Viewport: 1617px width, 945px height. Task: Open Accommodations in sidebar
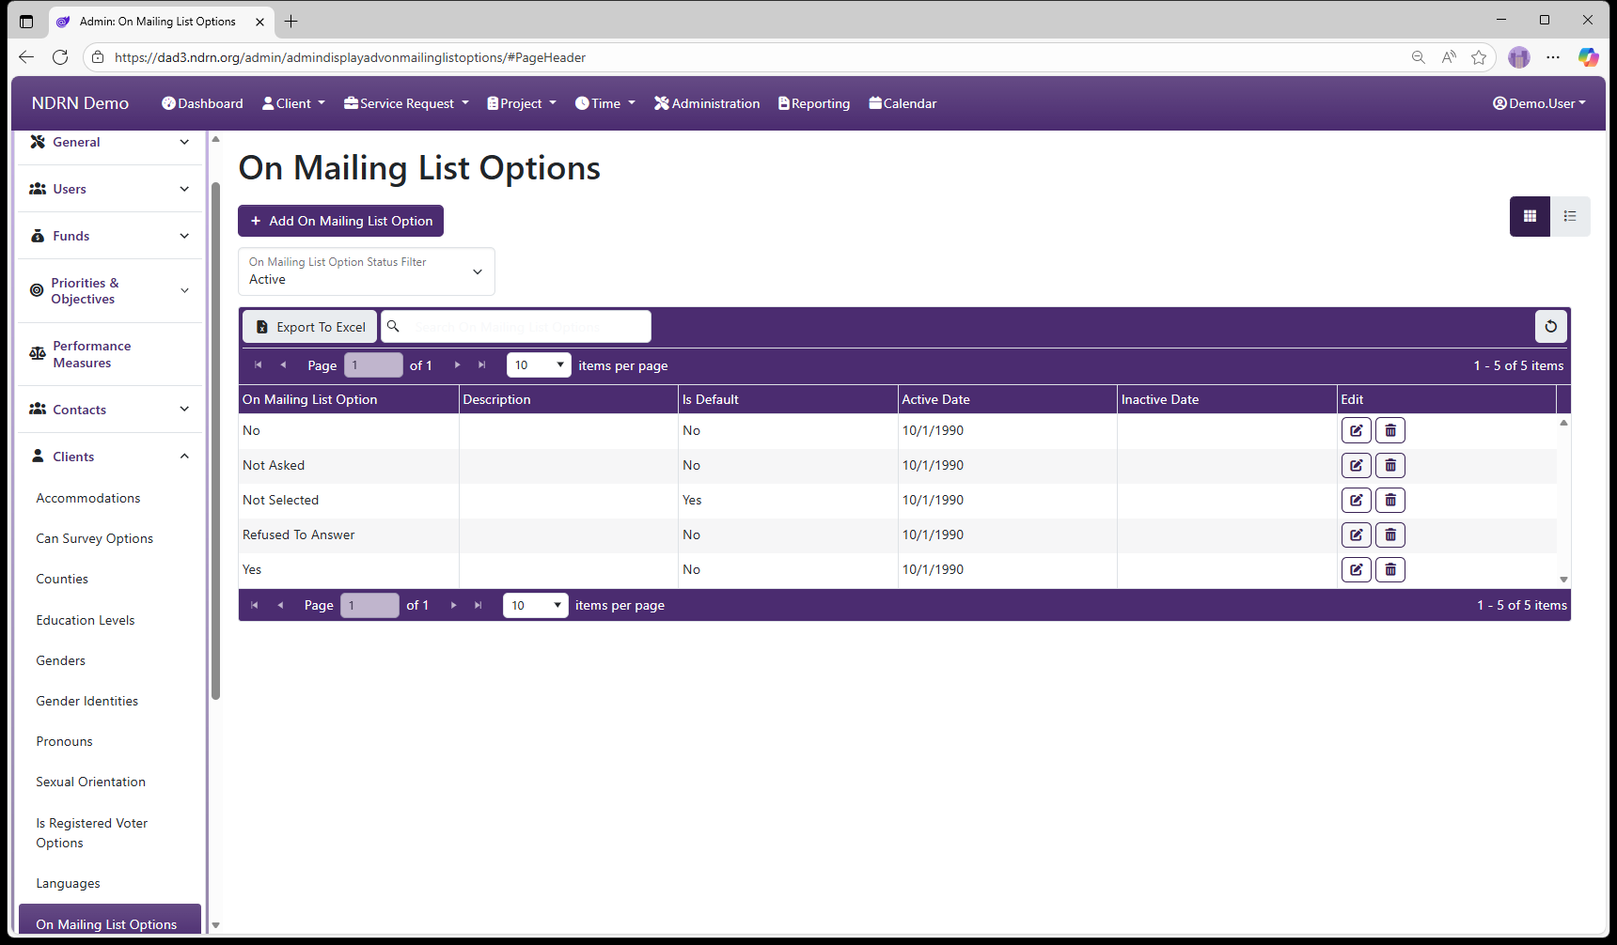[x=88, y=498]
